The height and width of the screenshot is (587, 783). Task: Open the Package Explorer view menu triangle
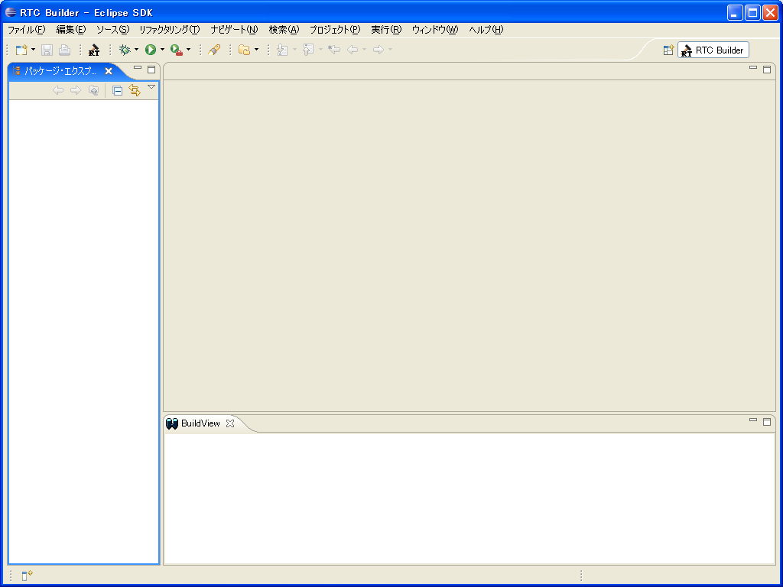click(x=151, y=87)
